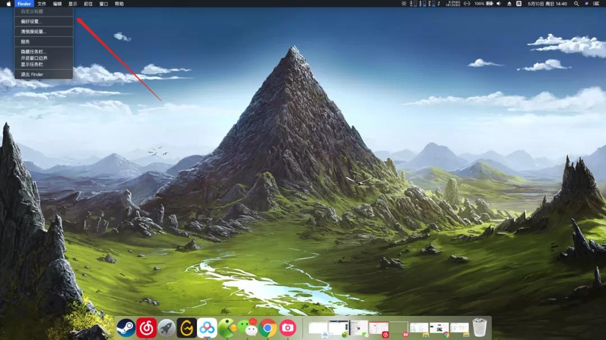Launch Google Chrome from the Dock
The width and height of the screenshot is (606, 340).
268,328
